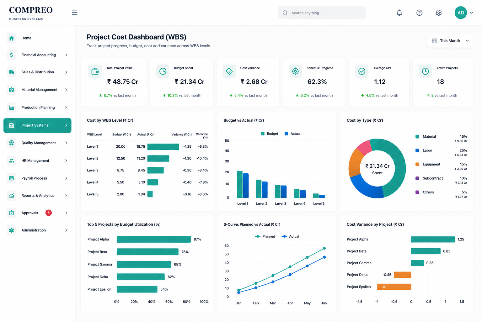
Task: Open user account dropdown chevron
Action: pos(472,13)
